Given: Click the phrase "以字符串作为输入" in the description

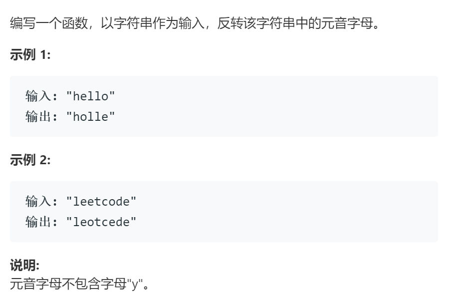Looking at the screenshot, I should [x=152, y=23].
